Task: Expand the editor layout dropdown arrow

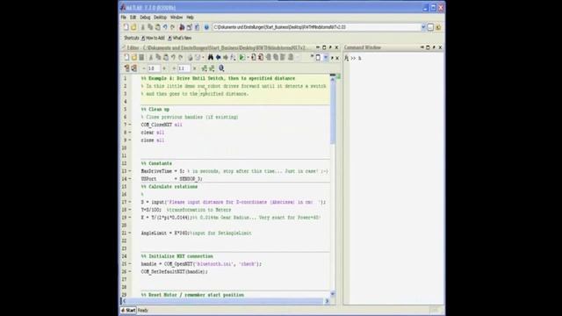Action: pos(326,57)
